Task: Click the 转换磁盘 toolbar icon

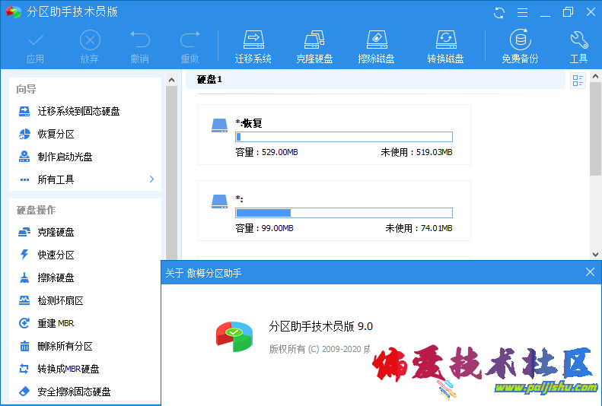Action: coord(445,46)
